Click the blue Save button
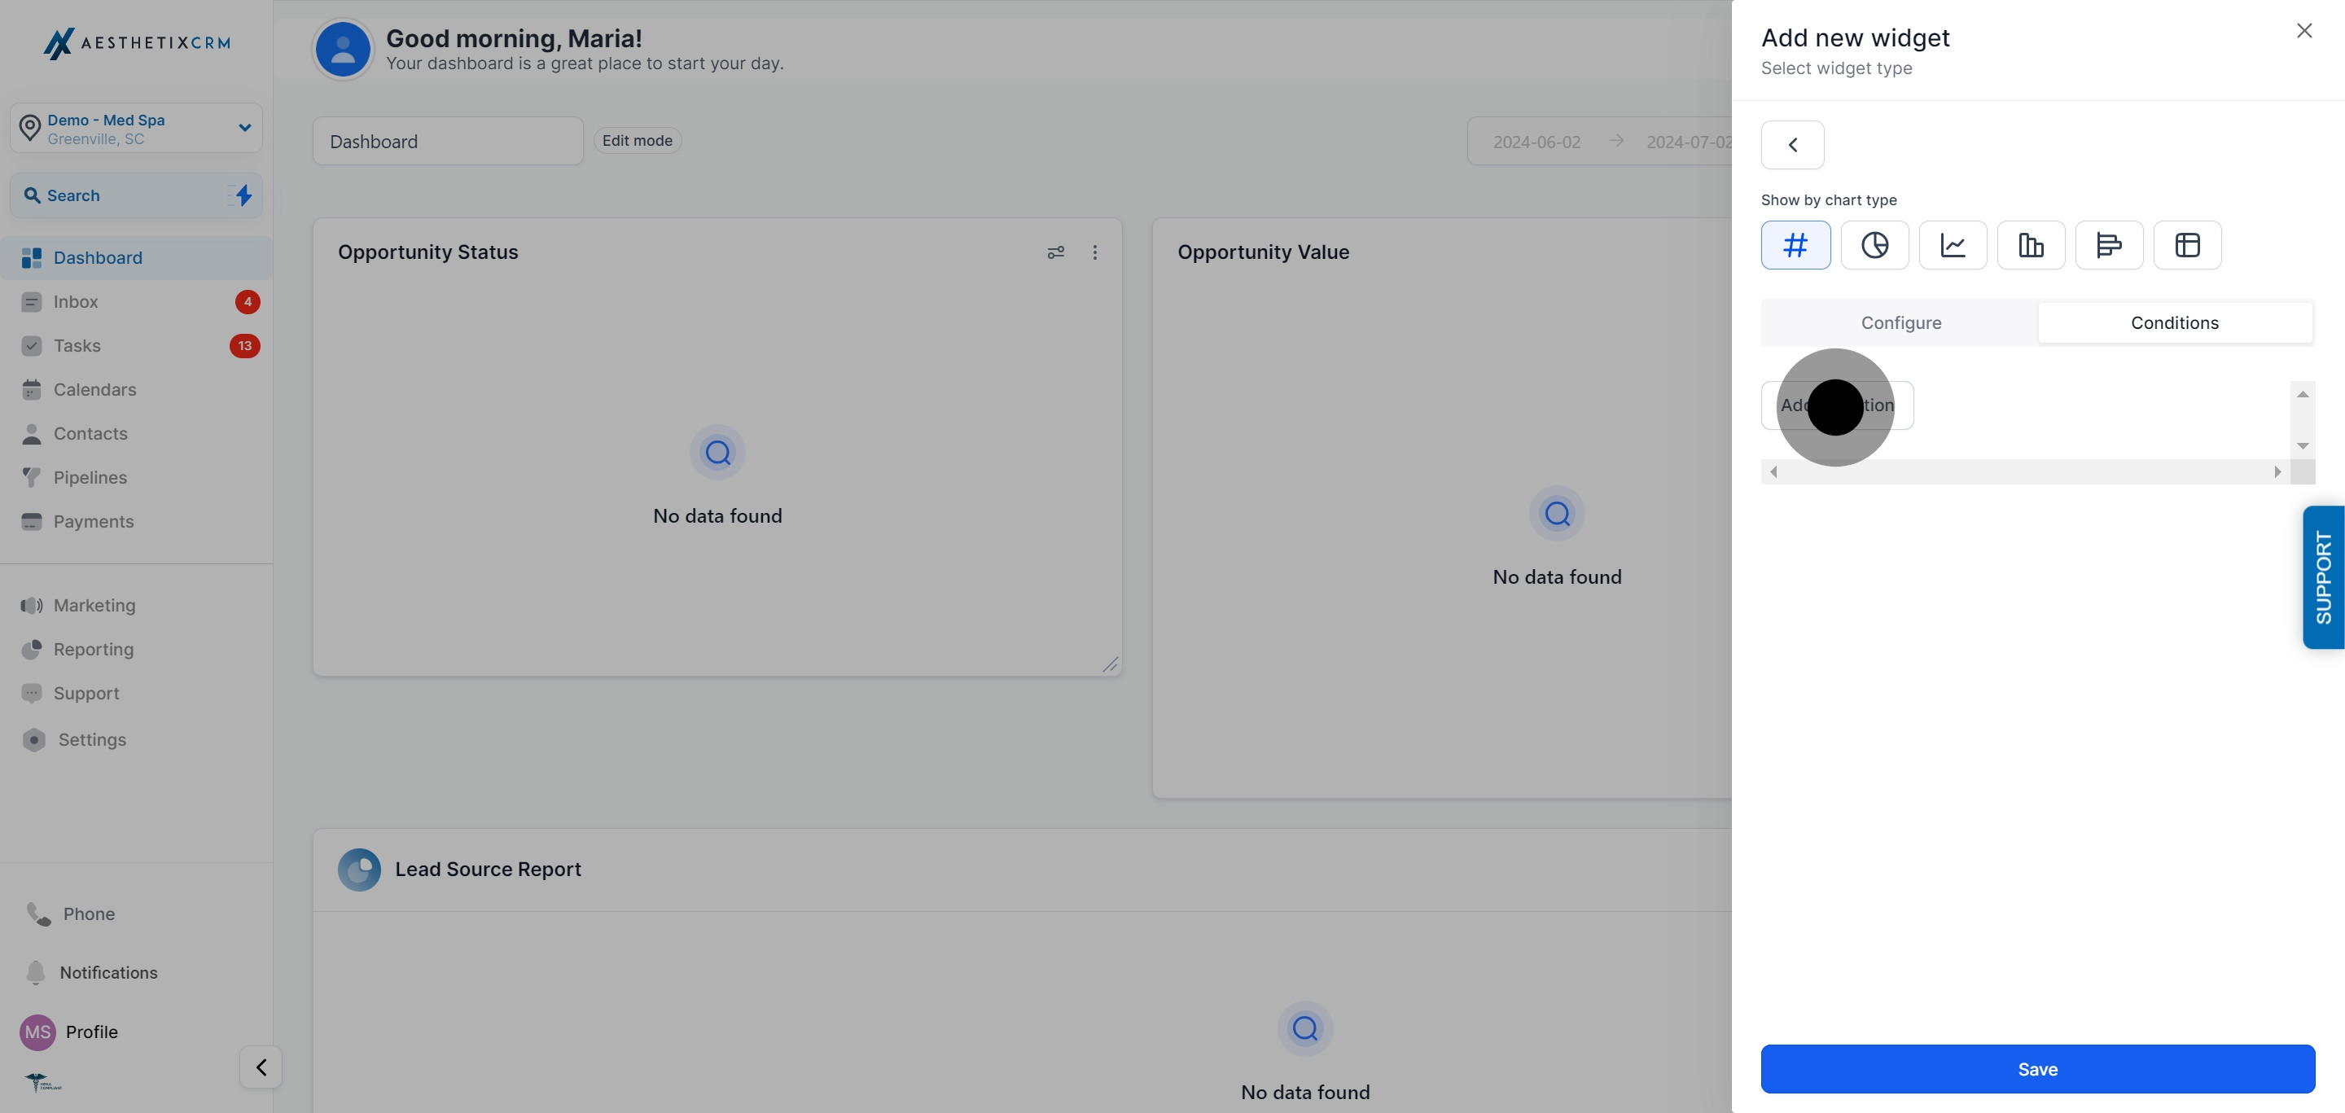Image resolution: width=2345 pixels, height=1113 pixels. click(x=2036, y=1068)
